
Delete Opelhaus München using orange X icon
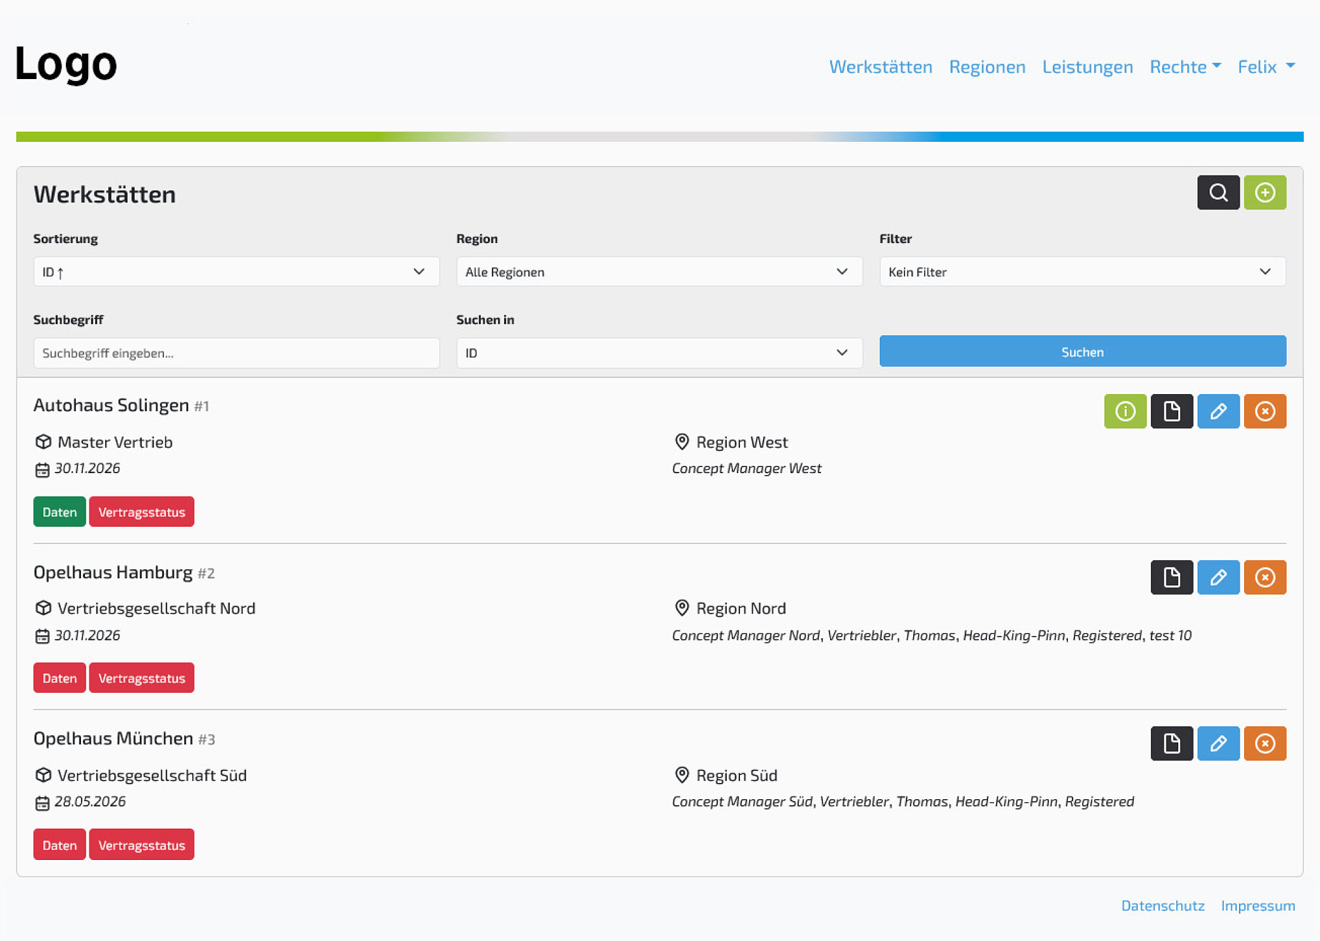[x=1265, y=743]
